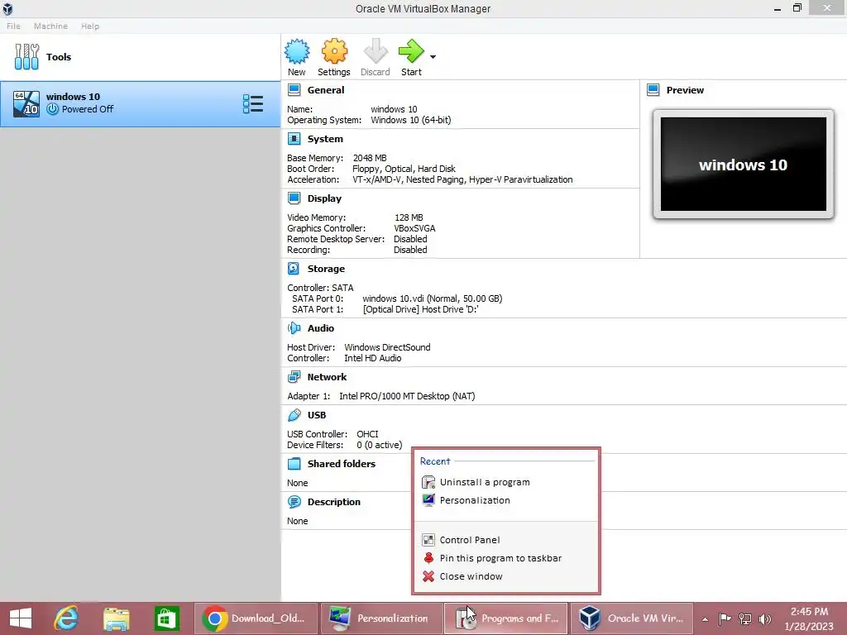Open the Tools section icon
Screen dimensions: 847x635
(x=27, y=57)
